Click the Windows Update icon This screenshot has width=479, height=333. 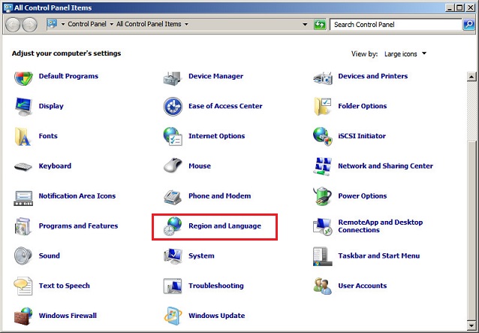173,316
